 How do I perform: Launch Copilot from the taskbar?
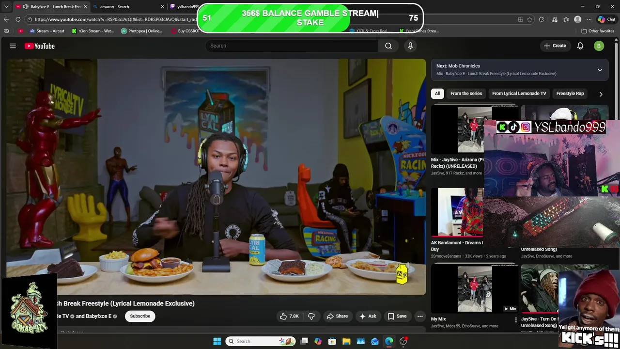click(318, 341)
